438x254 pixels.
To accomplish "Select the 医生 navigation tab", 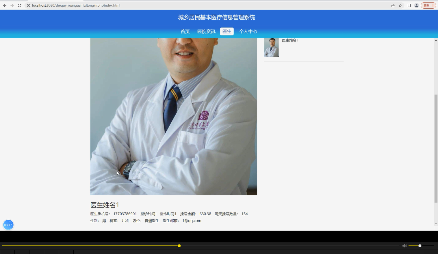I will [x=227, y=31].
